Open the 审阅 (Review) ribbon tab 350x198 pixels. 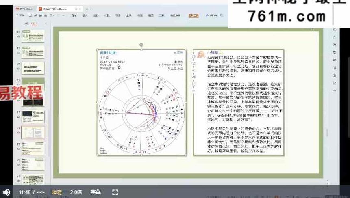(140, 15)
